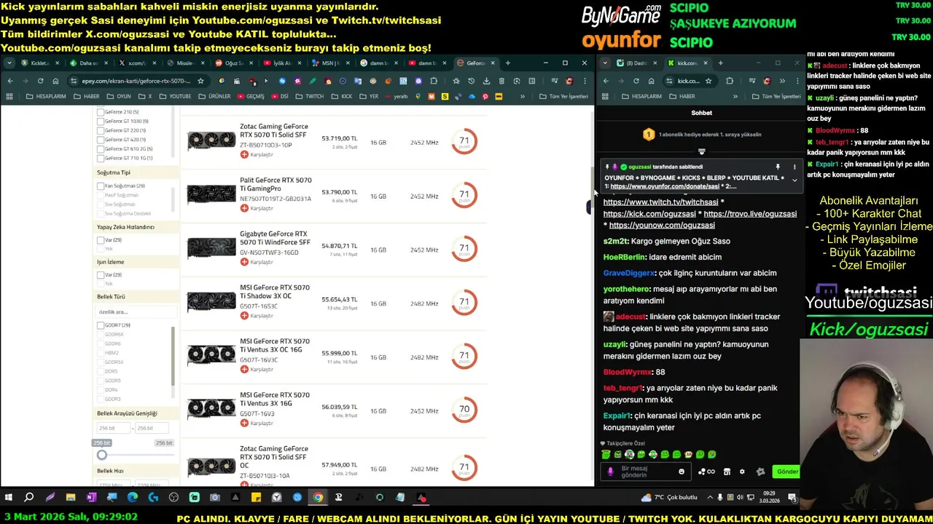Check Var under Işın İzleme

[x=101, y=275]
